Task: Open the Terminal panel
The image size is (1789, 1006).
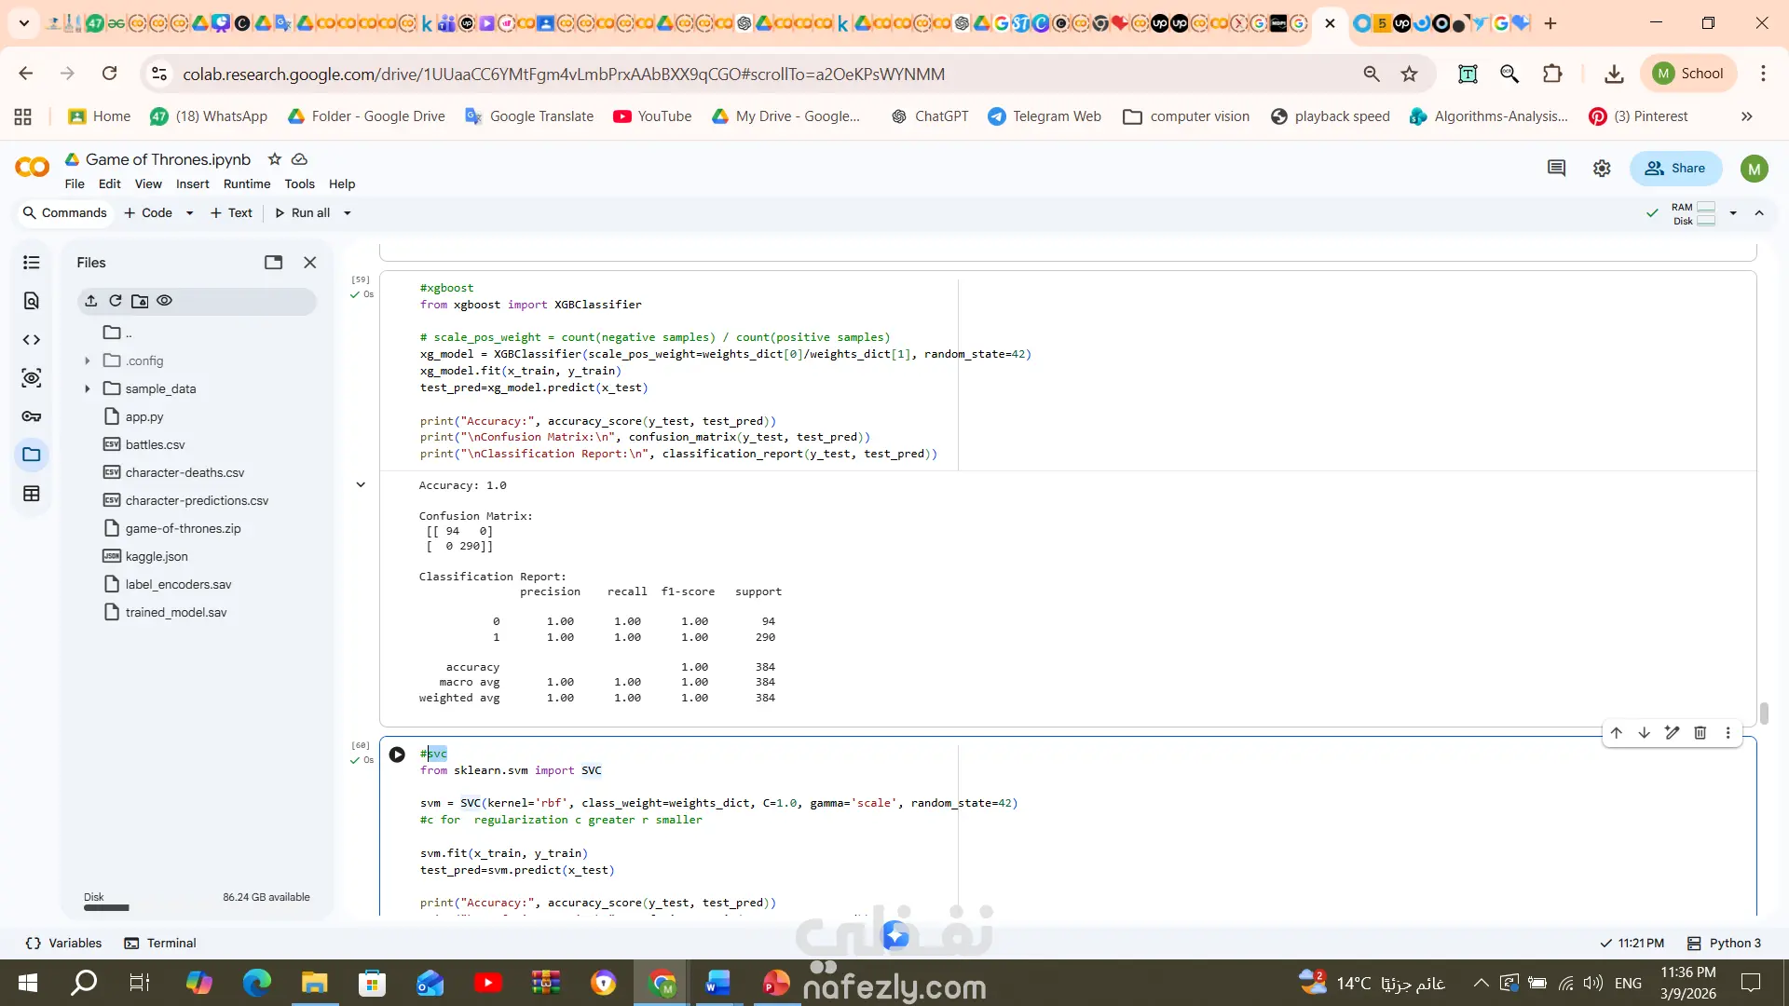Action: pyautogui.click(x=160, y=943)
